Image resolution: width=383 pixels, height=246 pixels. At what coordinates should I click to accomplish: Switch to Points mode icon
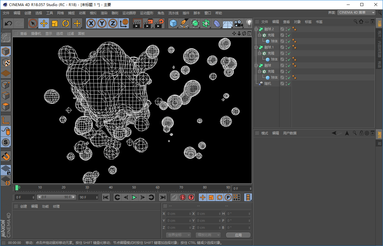(6, 85)
